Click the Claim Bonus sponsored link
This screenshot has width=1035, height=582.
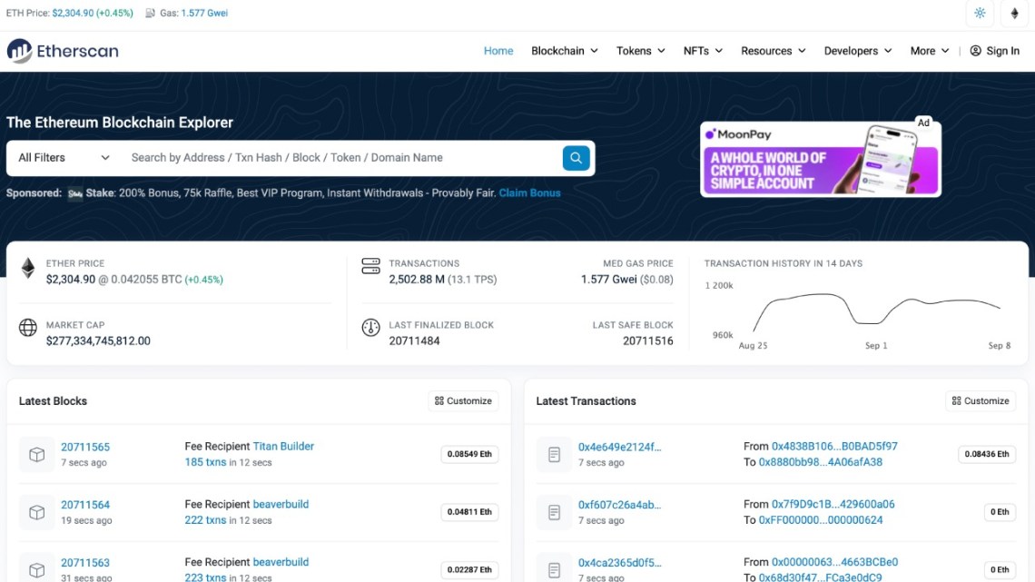pos(529,193)
